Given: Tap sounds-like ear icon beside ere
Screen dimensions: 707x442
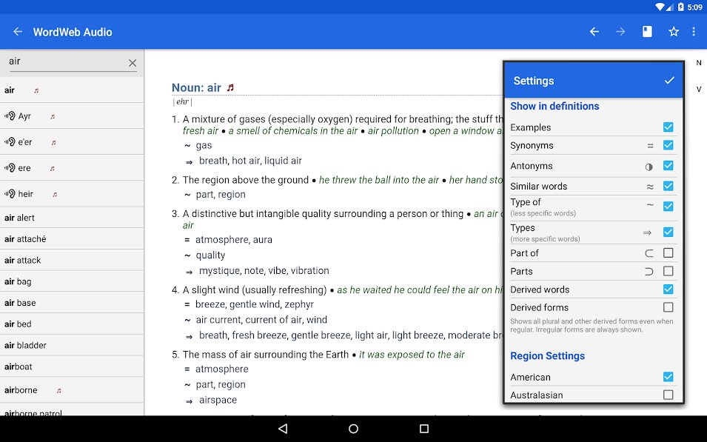Looking at the screenshot, I should point(10,168).
